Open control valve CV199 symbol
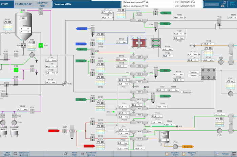Image resolution: width=237 pixels, height=157 pixels. point(100,44)
